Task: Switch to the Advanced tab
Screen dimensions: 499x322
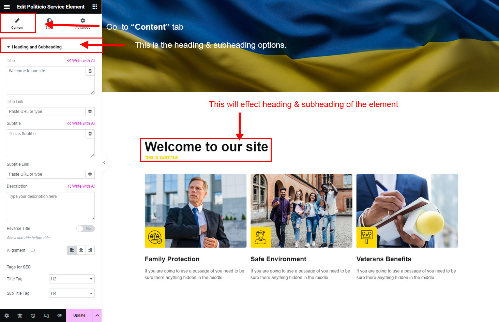Action: tap(83, 23)
